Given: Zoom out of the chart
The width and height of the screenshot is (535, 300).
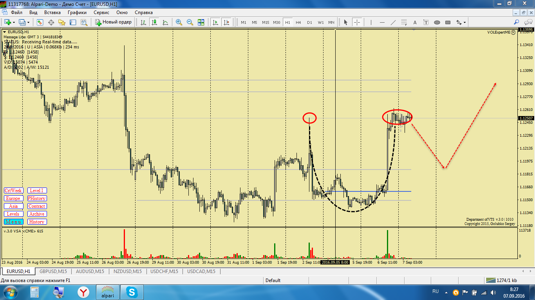Looking at the screenshot, I should (190, 22).
